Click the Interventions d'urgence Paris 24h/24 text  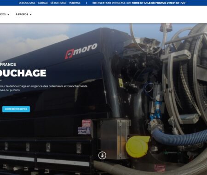(x=139, y=3)
